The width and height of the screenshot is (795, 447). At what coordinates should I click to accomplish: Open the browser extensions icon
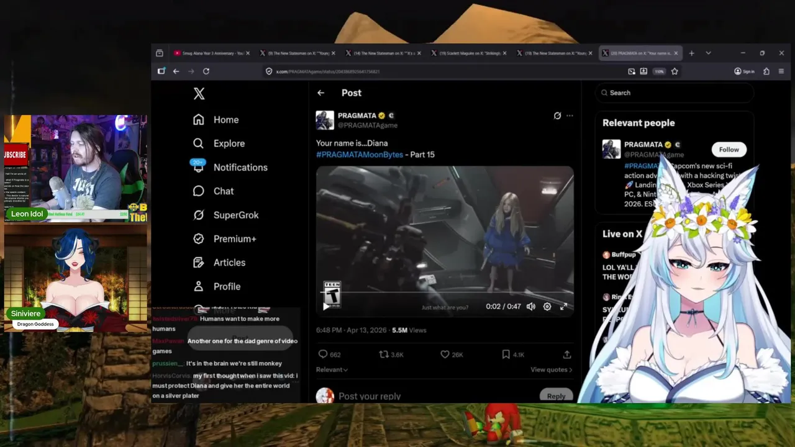click(766, 71)
